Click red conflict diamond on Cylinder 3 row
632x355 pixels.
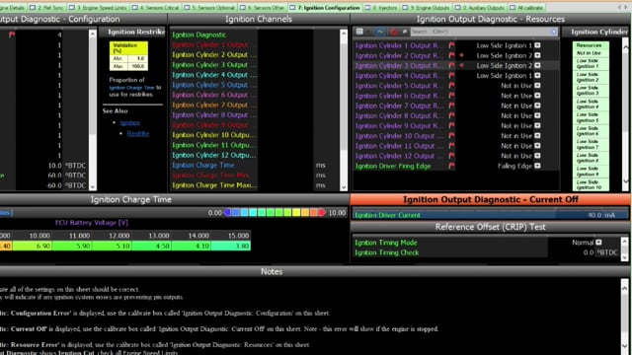(461, 65)
